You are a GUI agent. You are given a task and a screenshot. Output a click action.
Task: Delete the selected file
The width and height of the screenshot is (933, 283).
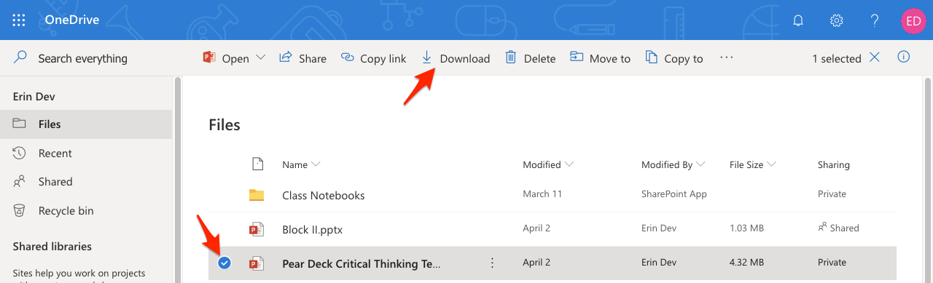(531, 58)
